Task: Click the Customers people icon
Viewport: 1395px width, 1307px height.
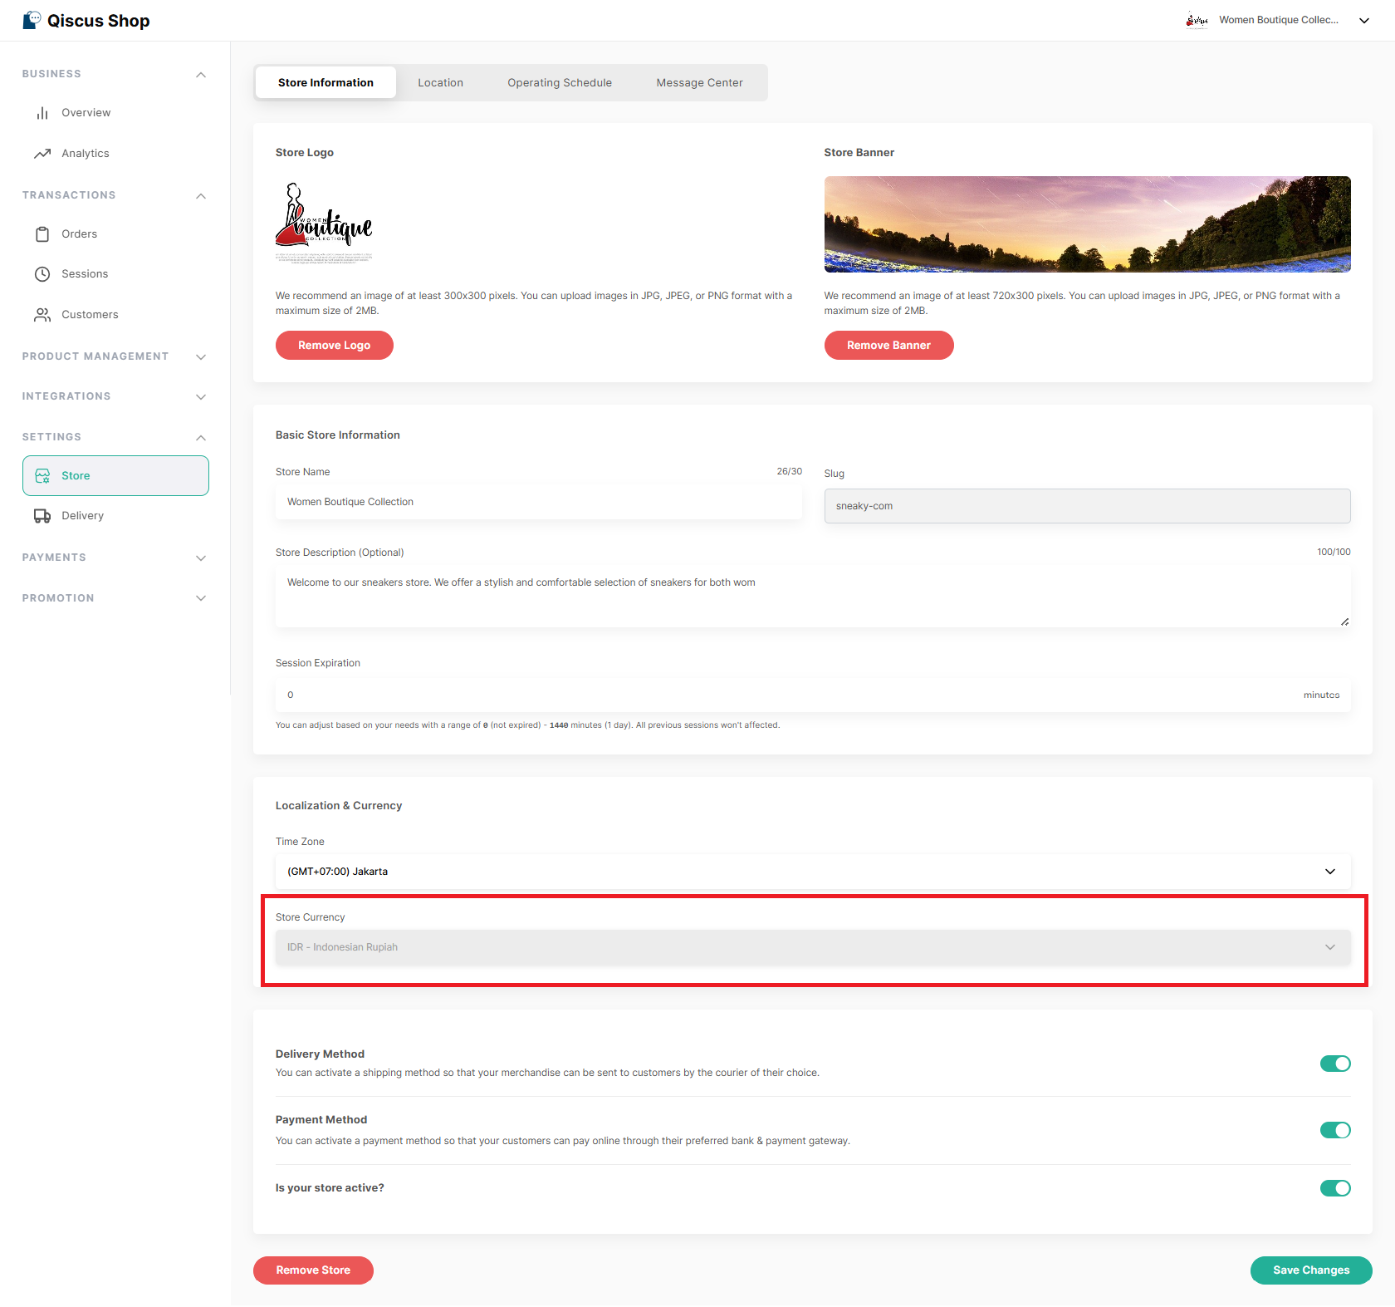Action: click(x=42, y=315)
